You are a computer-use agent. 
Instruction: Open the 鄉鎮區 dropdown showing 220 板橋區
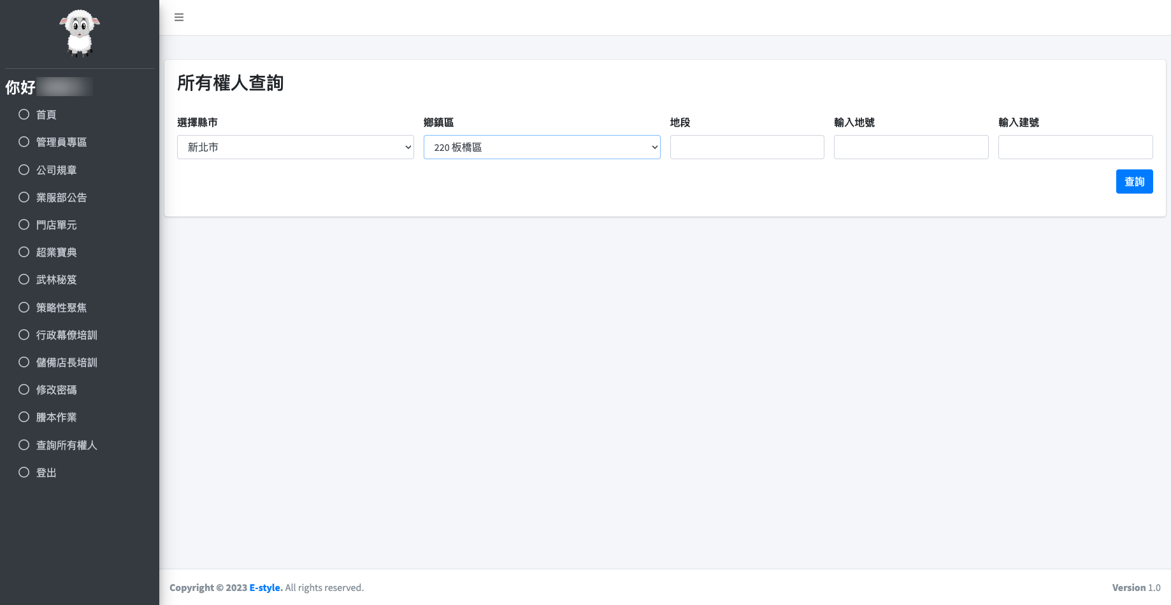542,147
